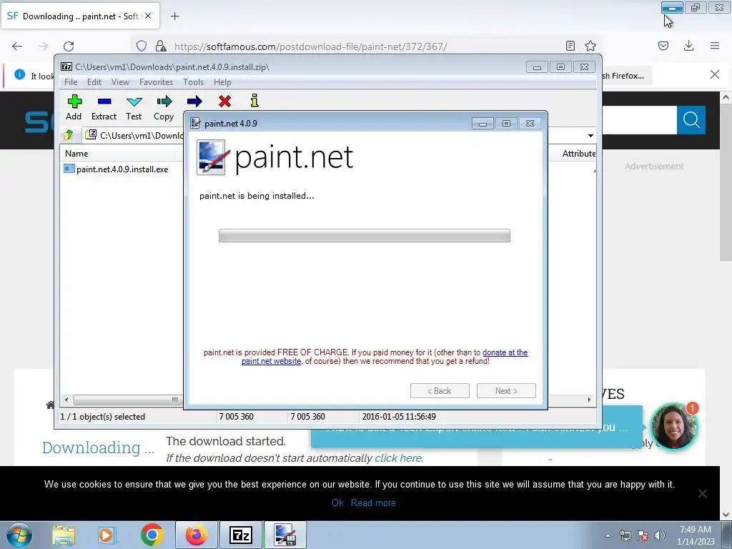Dismiss the Firefox notification bar
This screenshot has width=732, height=549.
[714, 74]
